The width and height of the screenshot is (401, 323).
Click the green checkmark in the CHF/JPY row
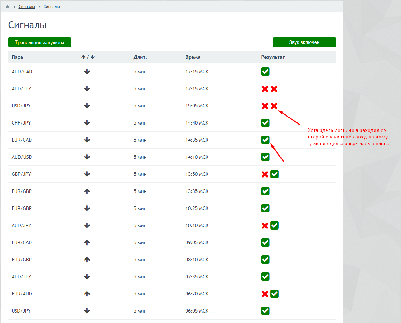265,123
